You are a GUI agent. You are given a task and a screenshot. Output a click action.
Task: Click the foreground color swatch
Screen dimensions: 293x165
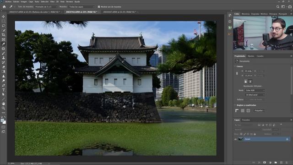tap(2, 121)
